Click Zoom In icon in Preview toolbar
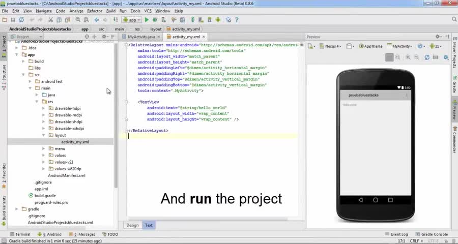The height and width of the screenshot is (244, 458). [x=408, y=57]
